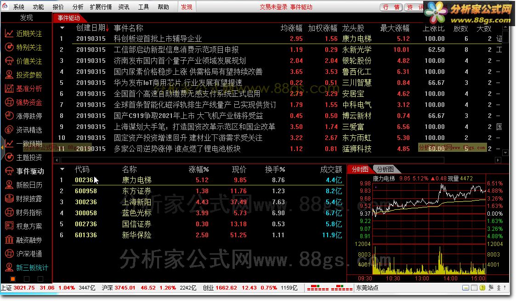Select 财报披露 in the sidebar
The width and height of the screenshot is (516, 301).
point(23,199)
